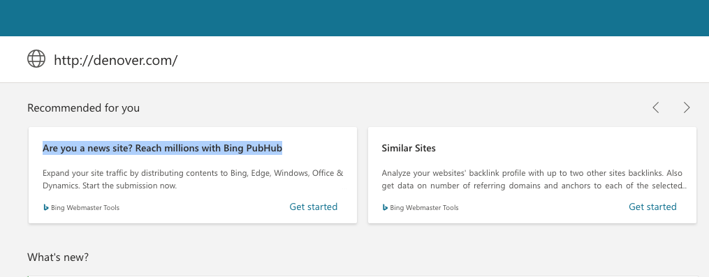Open the Similar Sites card title
The image size is (709, 277).
point(409,148)
